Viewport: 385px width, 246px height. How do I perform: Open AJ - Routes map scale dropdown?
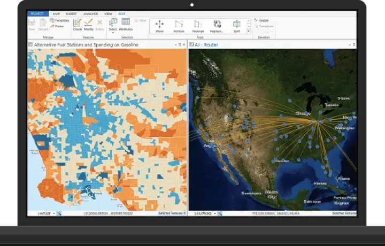pos(214,213)
